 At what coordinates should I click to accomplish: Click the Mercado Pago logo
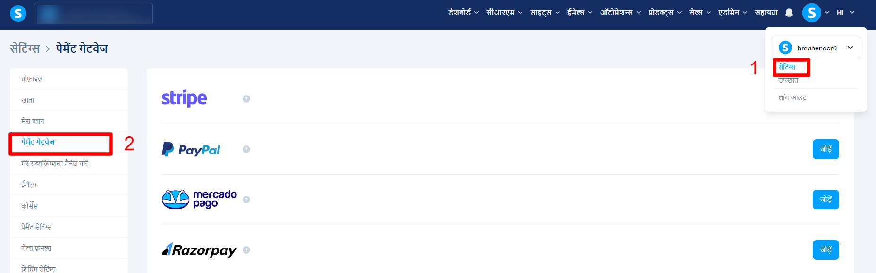click(199, 200)
